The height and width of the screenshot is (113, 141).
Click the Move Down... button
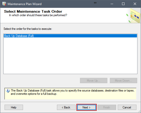124,80
